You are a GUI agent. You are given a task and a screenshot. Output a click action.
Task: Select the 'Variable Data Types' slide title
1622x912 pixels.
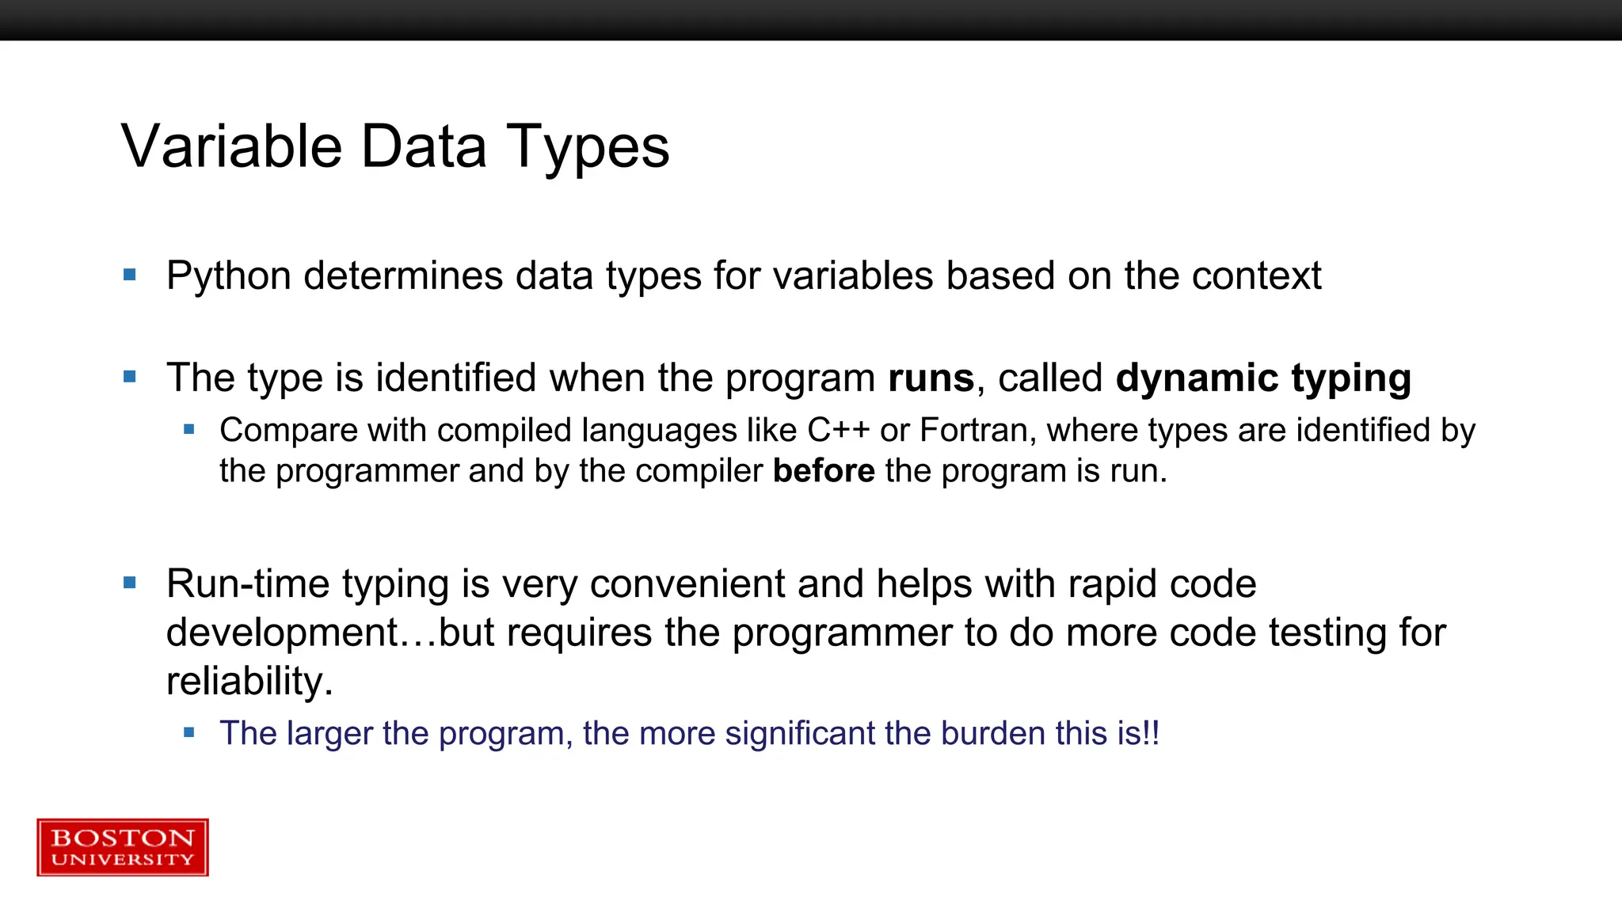[395, 146]
